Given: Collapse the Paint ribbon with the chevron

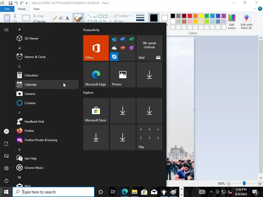Looking at the screenshot, I should tap(255, 9).
